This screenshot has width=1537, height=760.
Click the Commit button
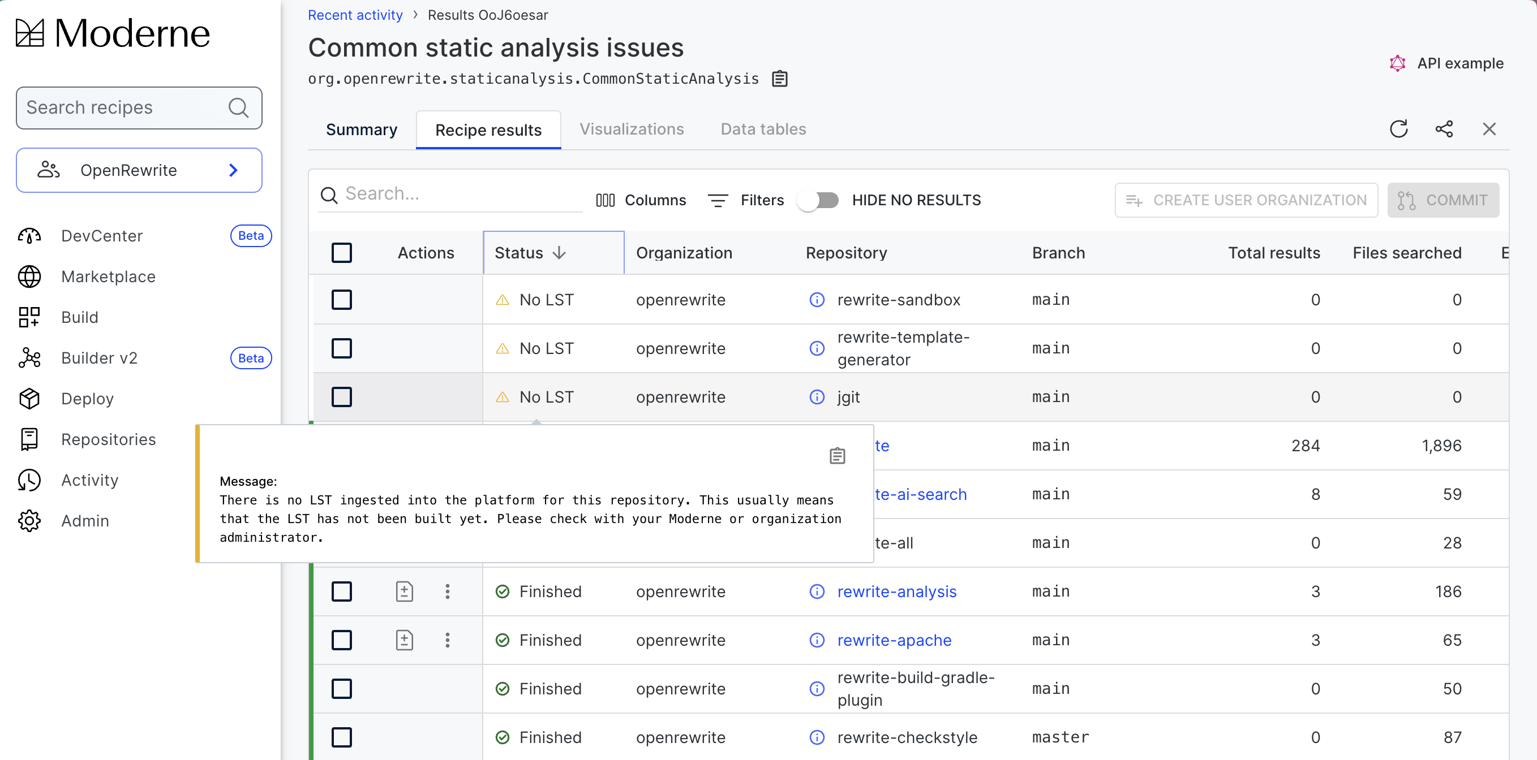tap(1442, 200)
